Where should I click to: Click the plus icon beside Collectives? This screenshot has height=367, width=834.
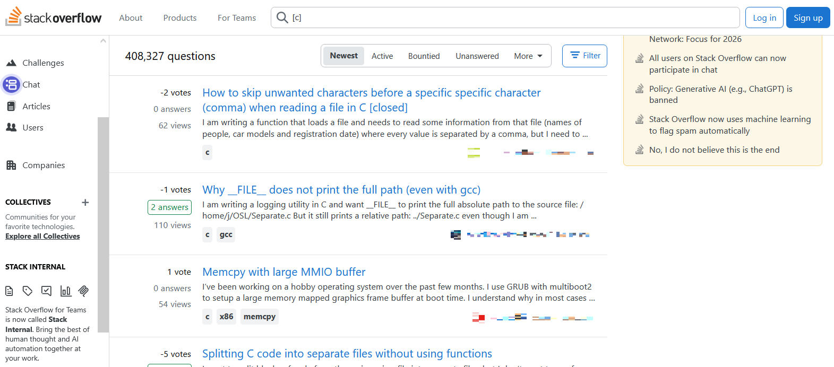coord(85,203)
